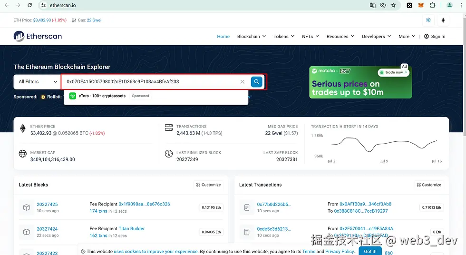Click the search address input field
466x255 pixels.
[x=151, y=82]
